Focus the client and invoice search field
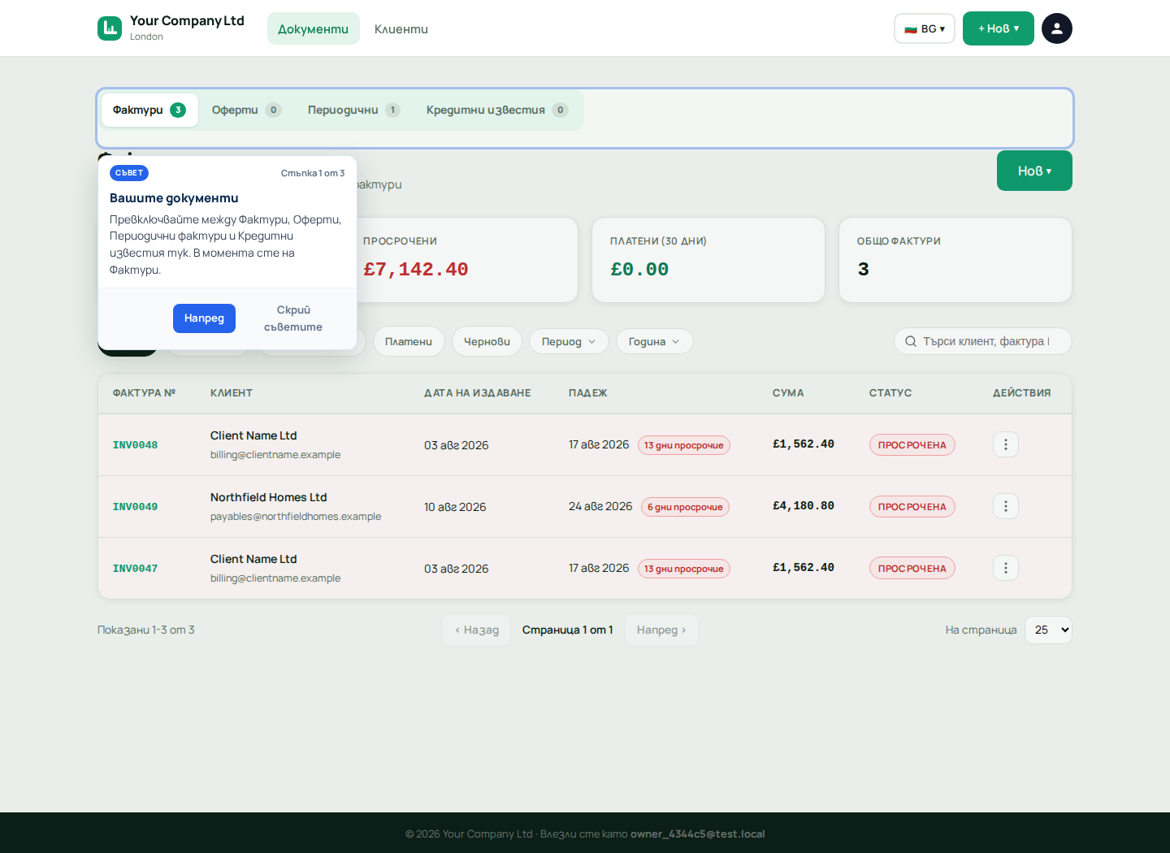The height and width of the screenshot is (853, 1170). click(x=983, y=341)
